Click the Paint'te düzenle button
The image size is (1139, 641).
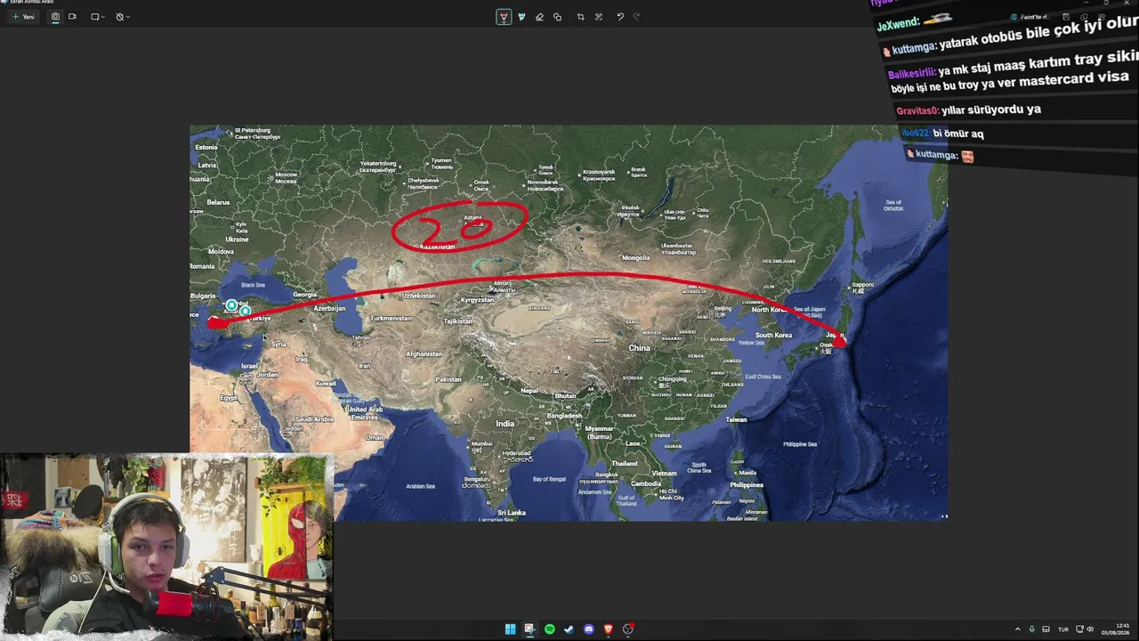tap(1030, 17)
